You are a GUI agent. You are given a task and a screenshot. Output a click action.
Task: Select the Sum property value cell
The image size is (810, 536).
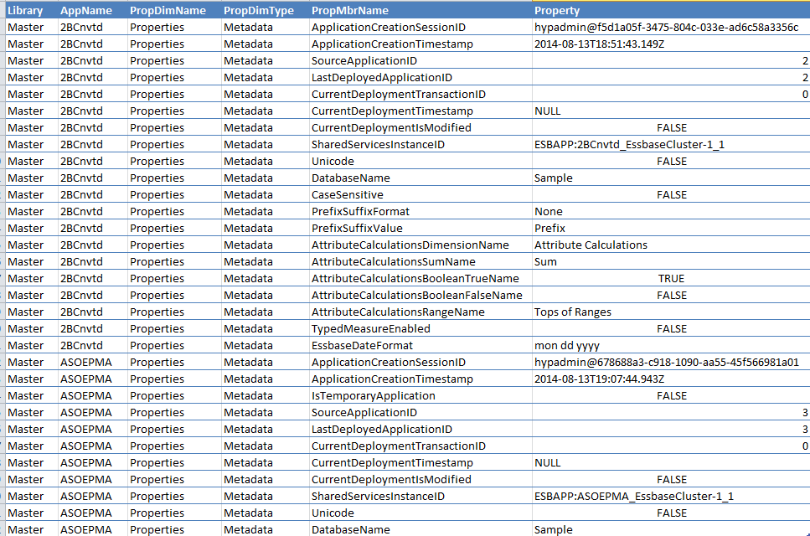(671, 262)
